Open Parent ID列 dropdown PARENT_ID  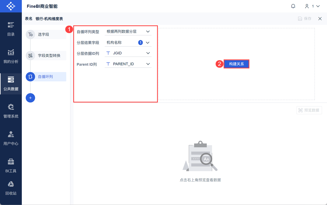click(128, 64)
